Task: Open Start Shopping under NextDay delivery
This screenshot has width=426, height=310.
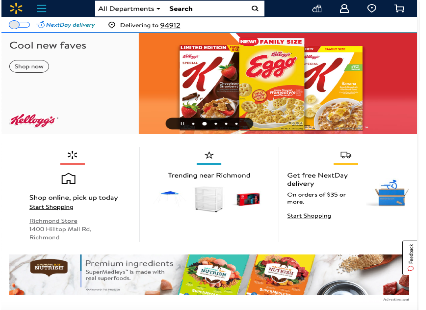Action: (x=309, y=216)
